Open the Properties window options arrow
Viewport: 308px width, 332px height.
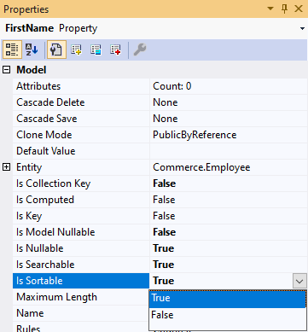[x=270, y=9]
